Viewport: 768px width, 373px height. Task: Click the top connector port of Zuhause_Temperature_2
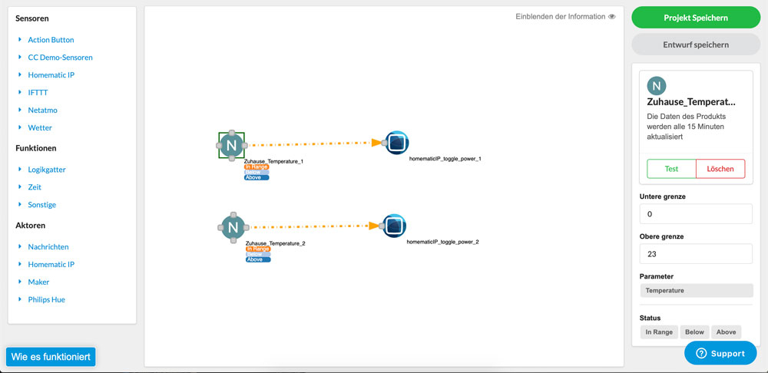233,214
